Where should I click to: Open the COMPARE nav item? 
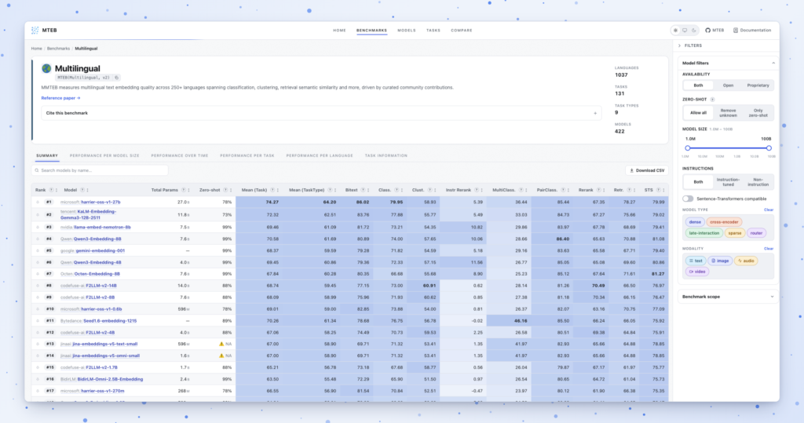click(462, 31)
